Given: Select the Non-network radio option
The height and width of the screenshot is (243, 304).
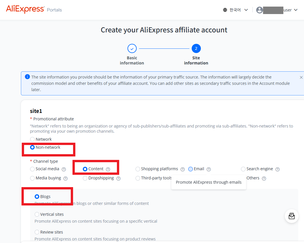Looking at the screenshot, I should pos(32,147).
